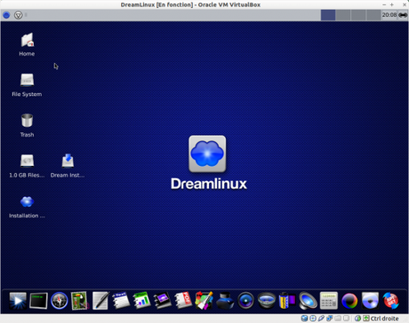Switch to the second workspace
409x323 pixels.
pos(343,15)
